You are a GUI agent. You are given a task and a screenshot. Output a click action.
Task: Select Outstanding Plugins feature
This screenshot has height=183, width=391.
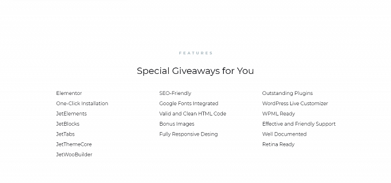[x=287, y=93]
